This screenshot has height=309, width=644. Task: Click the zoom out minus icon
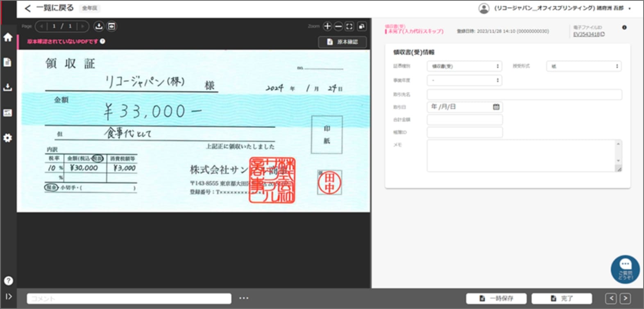338,27
